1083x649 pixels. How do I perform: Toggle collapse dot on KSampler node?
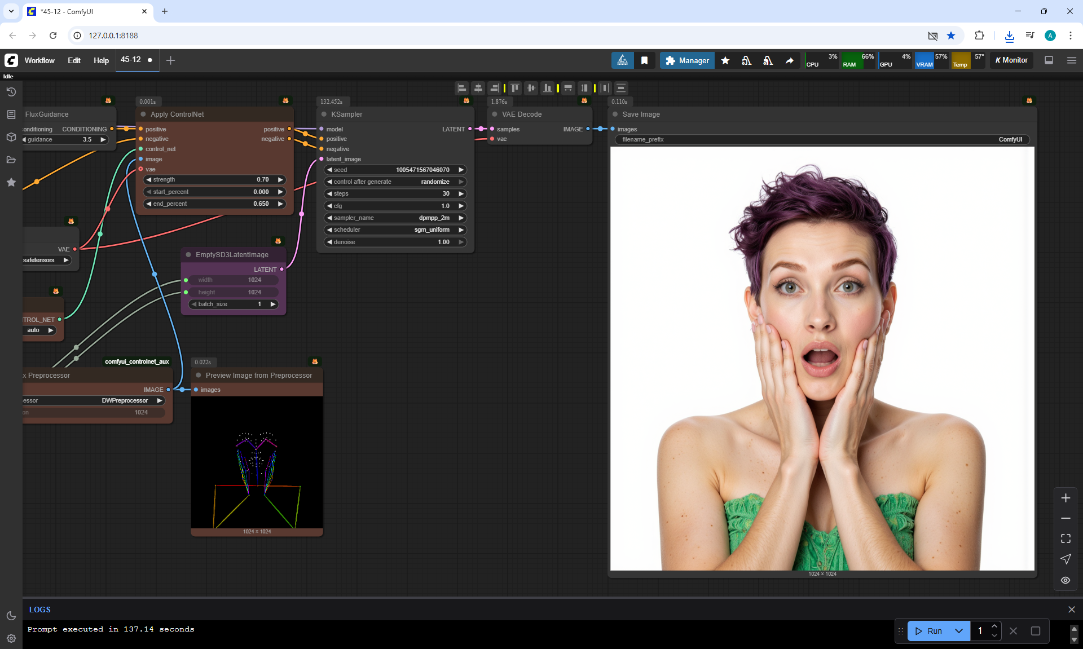pos(324,114)
